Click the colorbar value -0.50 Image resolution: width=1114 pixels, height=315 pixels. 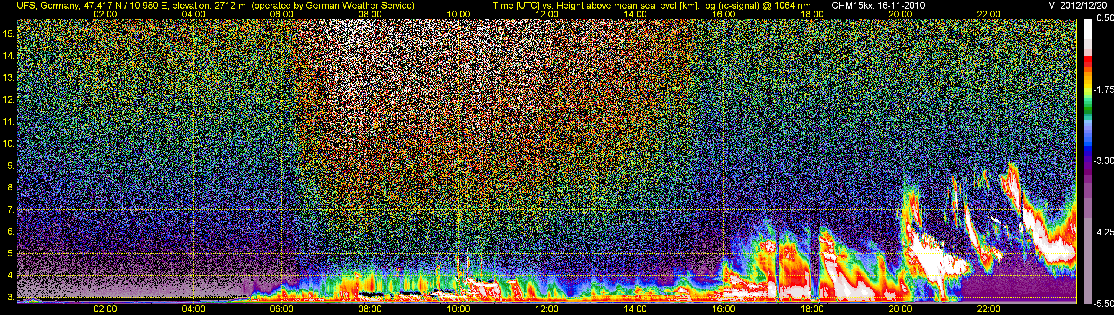click(x=1103, y=18)
